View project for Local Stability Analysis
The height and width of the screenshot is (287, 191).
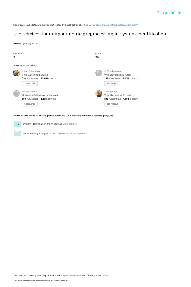80,134
